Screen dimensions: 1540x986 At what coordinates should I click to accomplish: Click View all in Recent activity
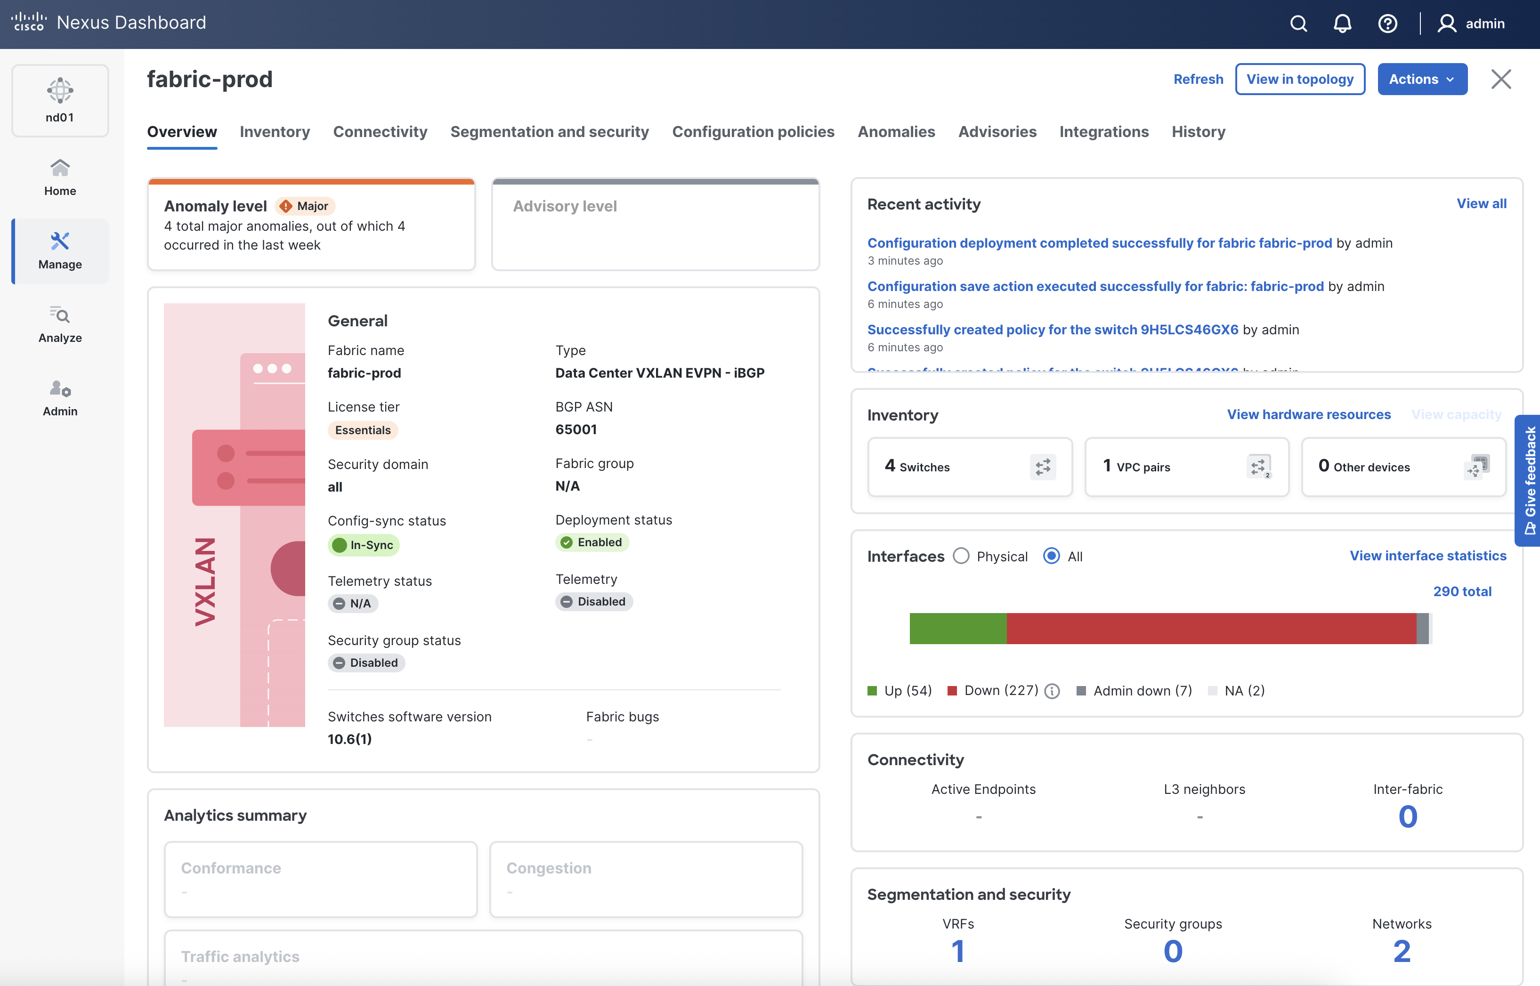[x=1481, y=203]
